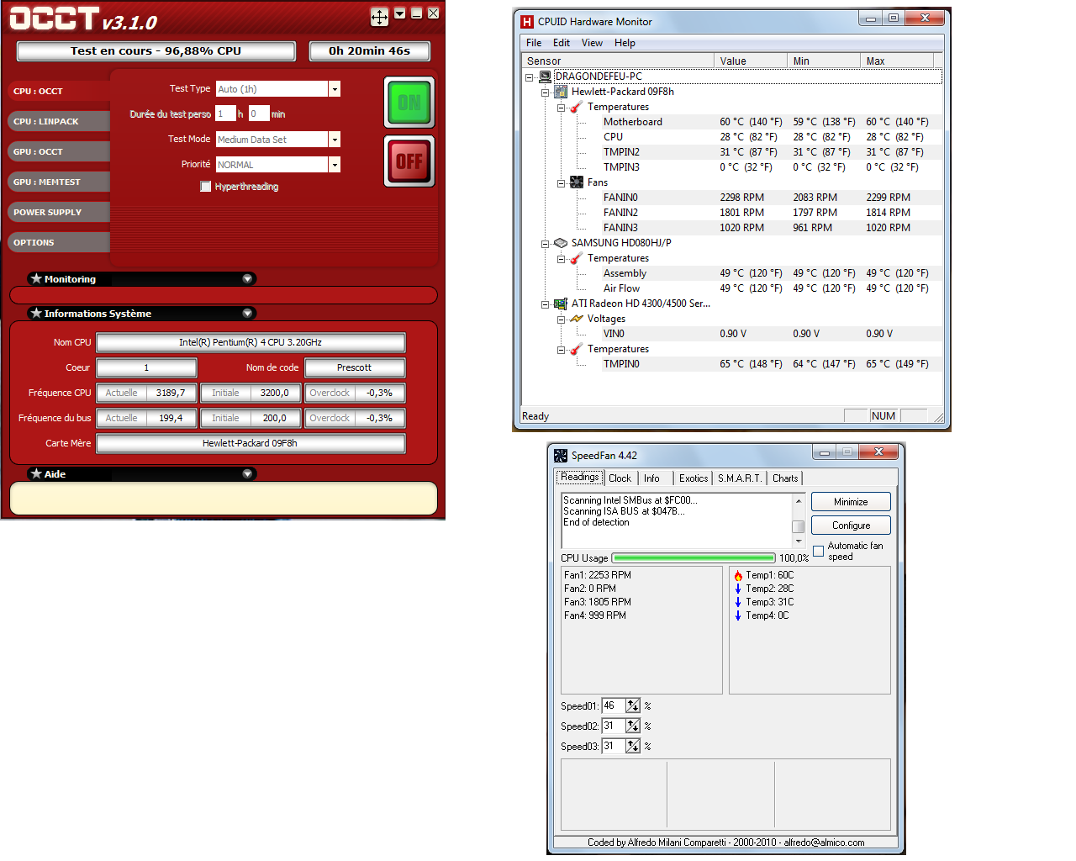
Task: Click the Test Mode field showing Medium Data Set
Action: point(272,140)
